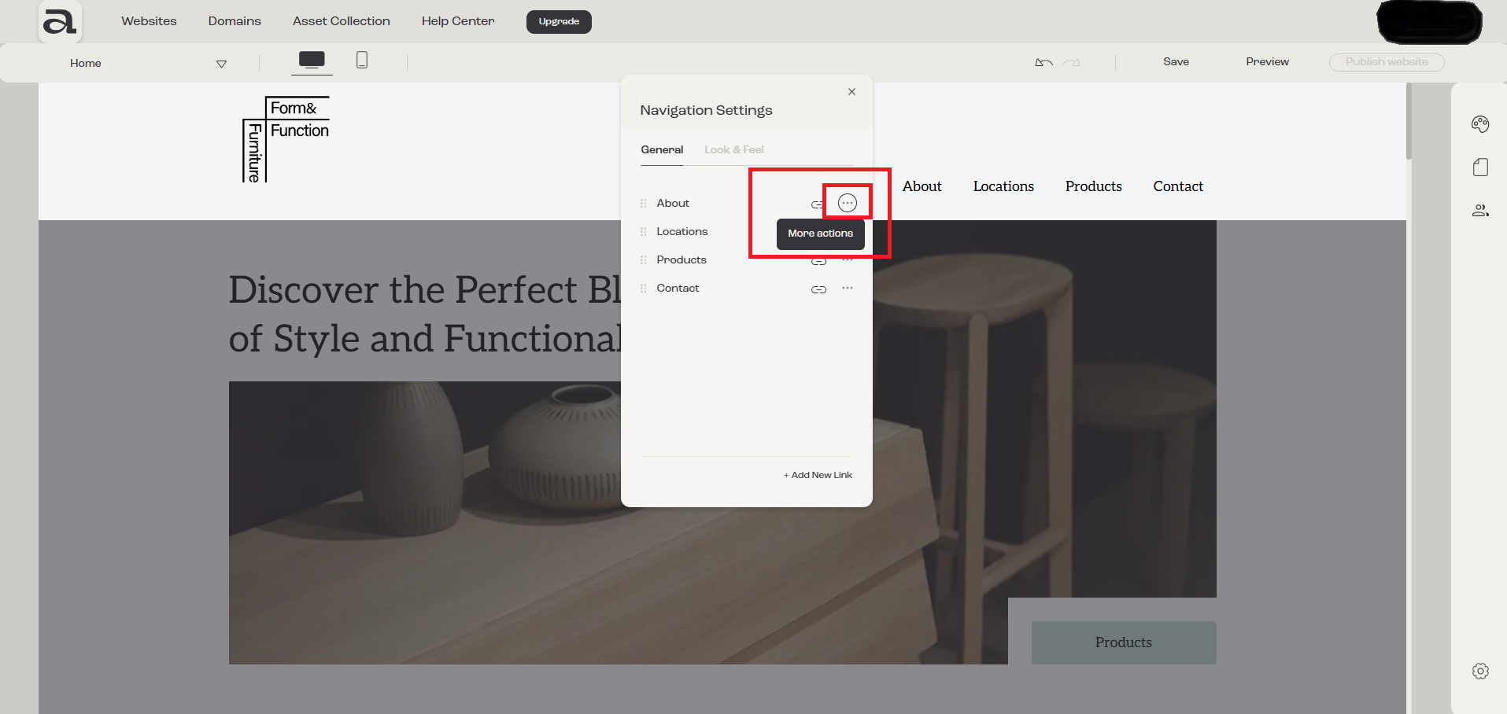Click the redo arrow icon

click(1072, 62)
